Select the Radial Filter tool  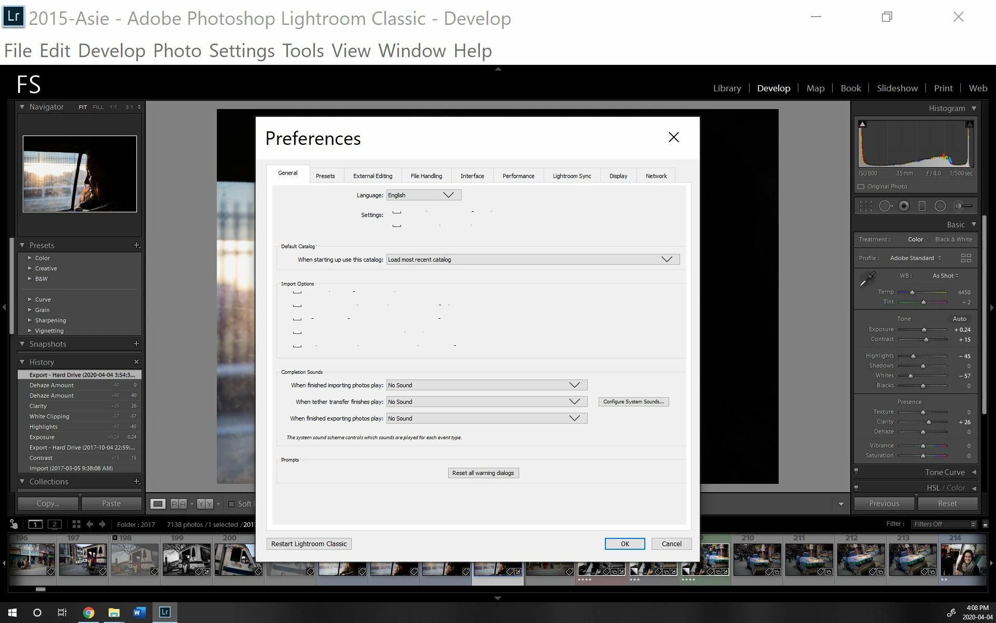click(x=940, y=206)
